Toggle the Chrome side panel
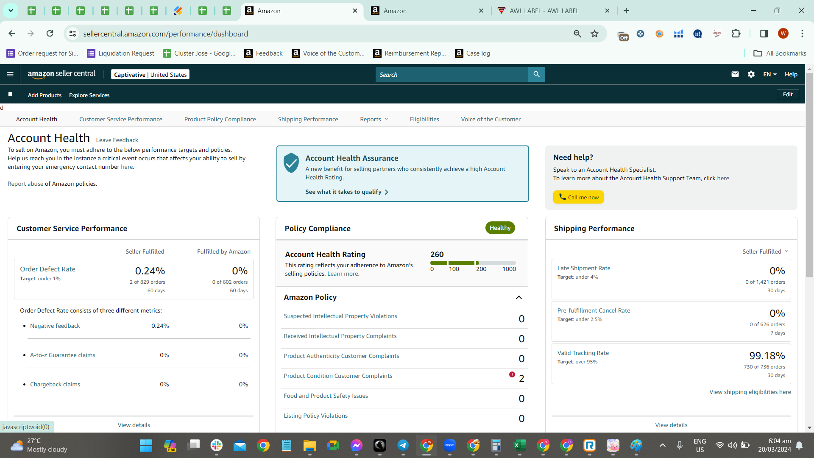 [x=764, y=34]
